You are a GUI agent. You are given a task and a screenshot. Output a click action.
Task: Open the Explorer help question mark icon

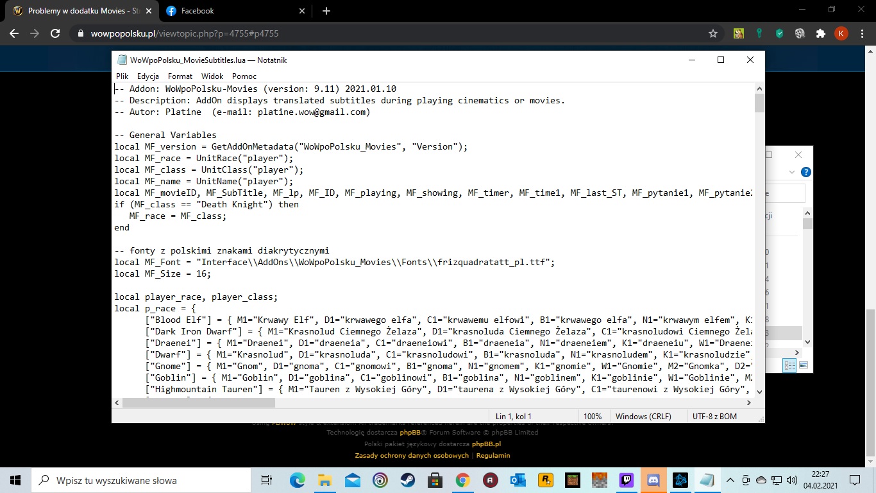click(806, 172)
